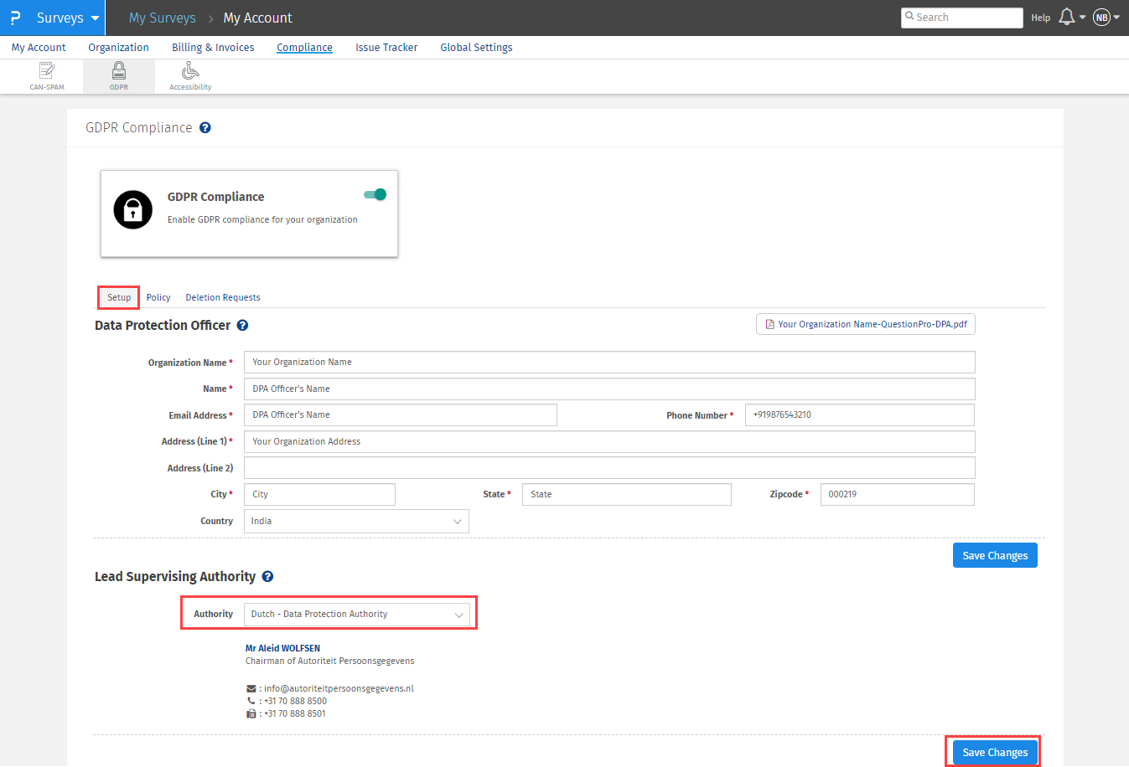This screenshot has height=767, width=1129.
Task: Open the NB user avatar menu
Action: [x=1102, y=18]
